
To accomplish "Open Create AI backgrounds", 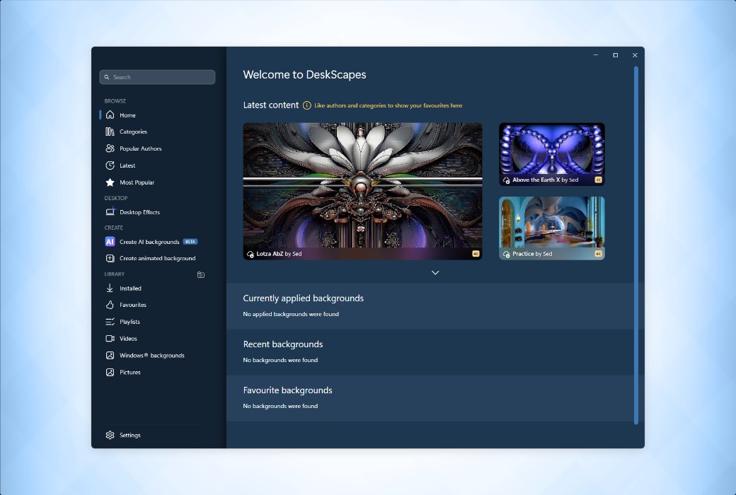I will coord(149,242).
